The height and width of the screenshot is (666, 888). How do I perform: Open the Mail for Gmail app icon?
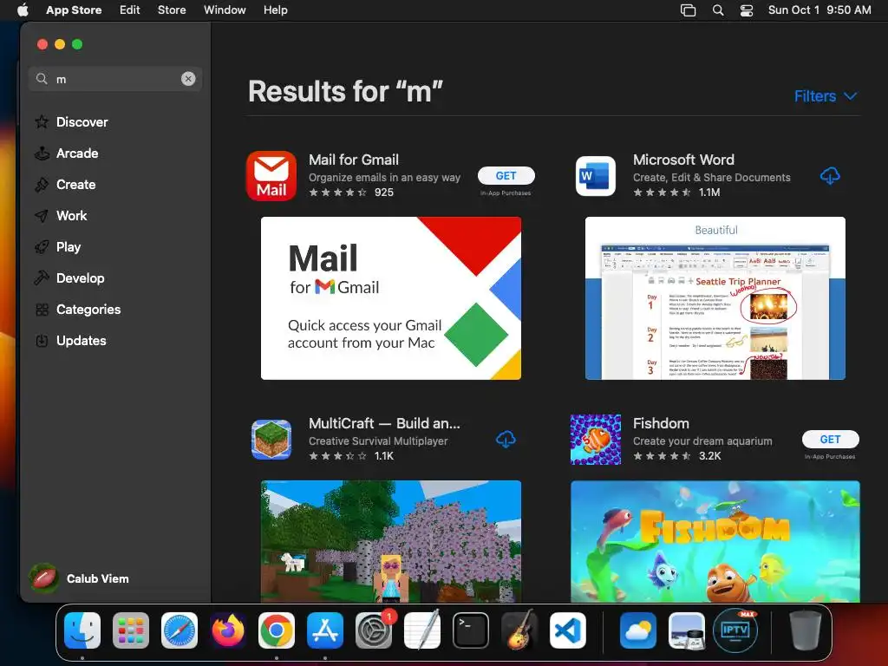(x=271, y=175)
